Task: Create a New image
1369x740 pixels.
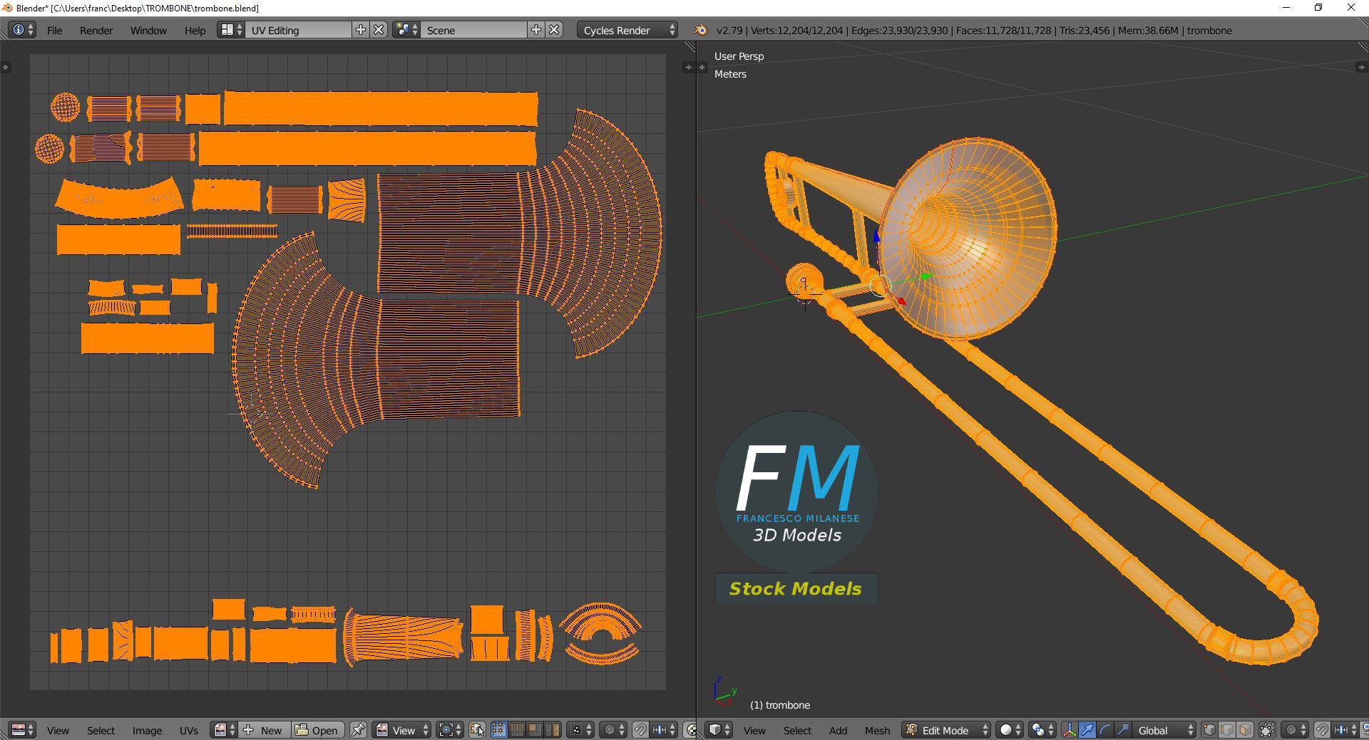Action: 265,730
